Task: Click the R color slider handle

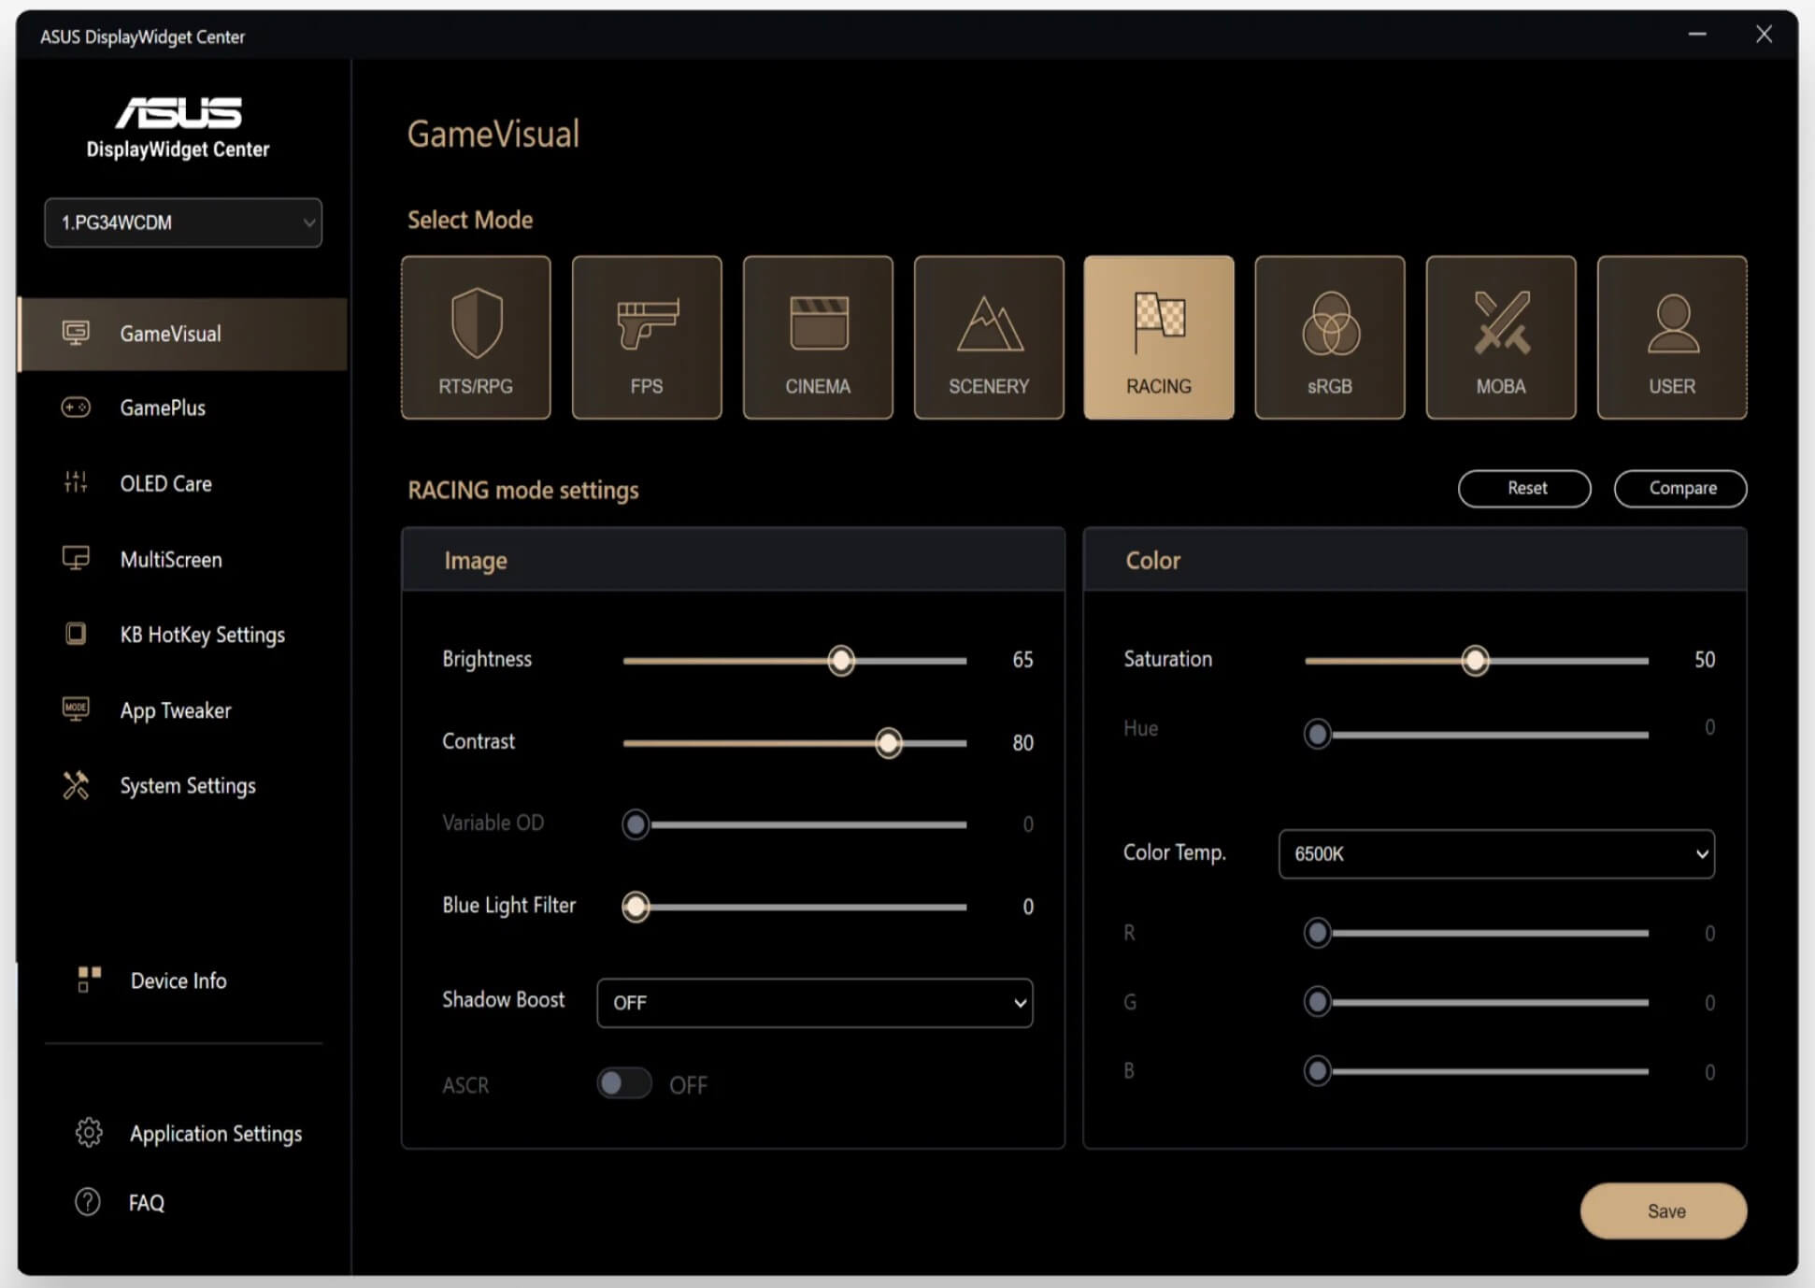Action: click(x=1318, y=933)
